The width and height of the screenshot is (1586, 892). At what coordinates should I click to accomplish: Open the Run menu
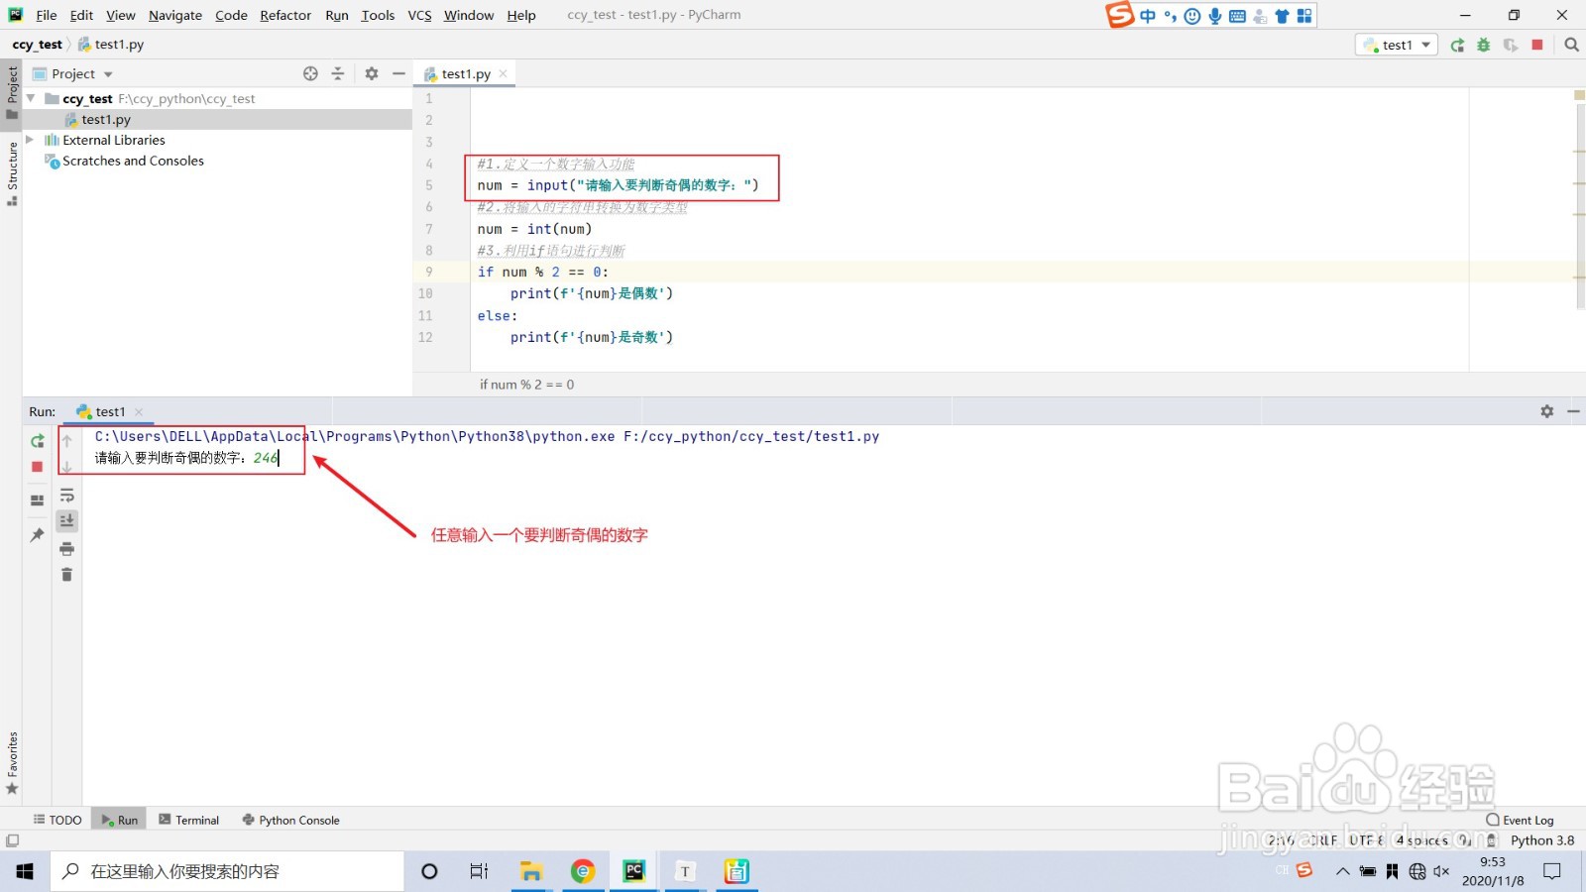coord(337,15)
